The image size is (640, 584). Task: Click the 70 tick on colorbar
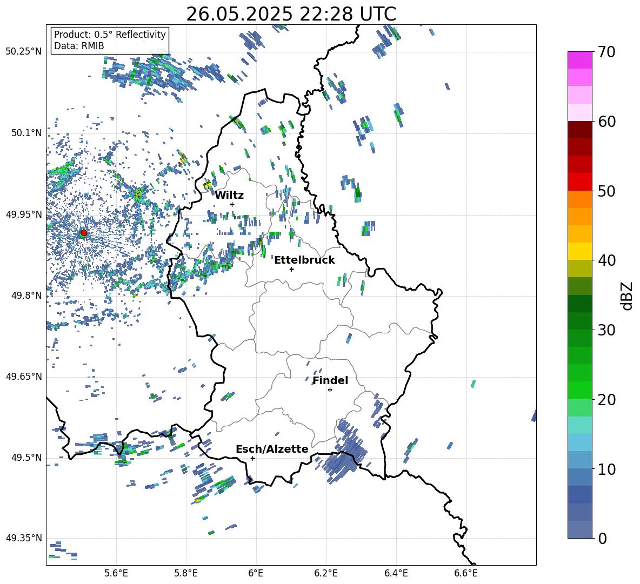[x=606, y=52]
